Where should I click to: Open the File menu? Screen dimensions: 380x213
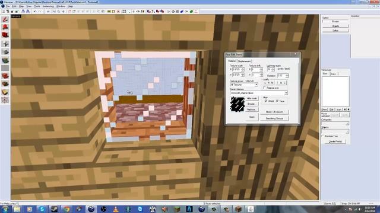click(8, 7)
